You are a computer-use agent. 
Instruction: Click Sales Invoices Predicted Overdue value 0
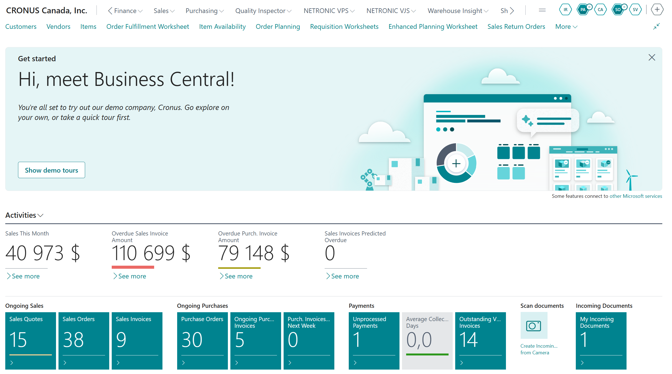(330, 253)
